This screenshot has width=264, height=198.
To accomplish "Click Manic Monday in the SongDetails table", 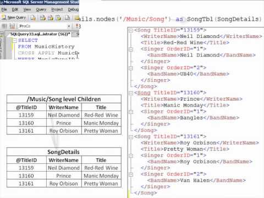I will [x=101, y=176].
